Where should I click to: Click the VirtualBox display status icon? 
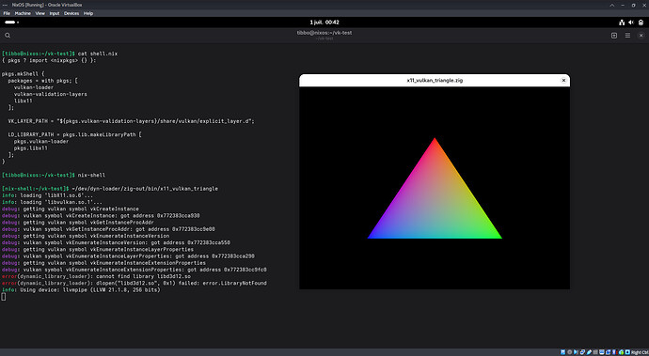[x=602, y=352]
